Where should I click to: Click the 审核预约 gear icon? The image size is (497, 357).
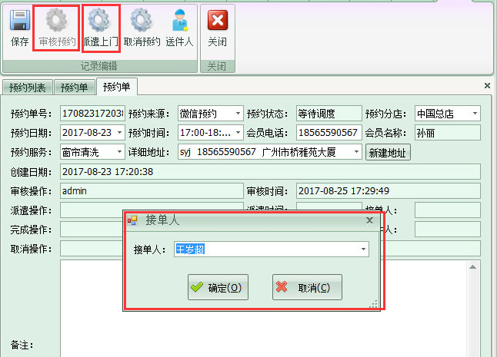(57, 20)
